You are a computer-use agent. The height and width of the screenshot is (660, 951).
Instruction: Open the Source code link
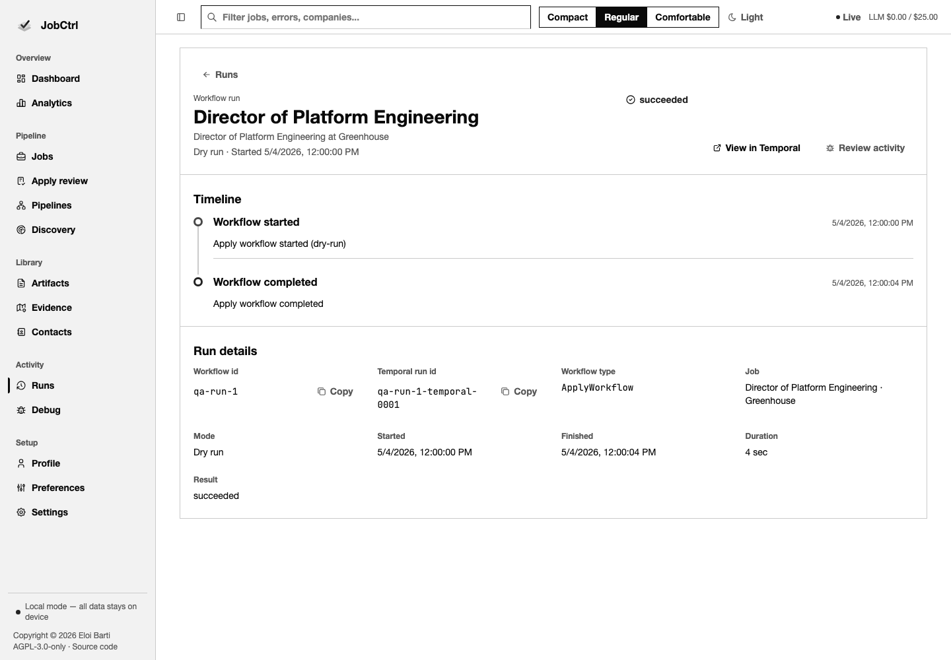click(94, 647)
